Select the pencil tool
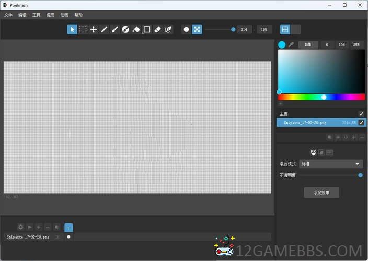Screen dimensions: 368x261 tap(104, 30)
